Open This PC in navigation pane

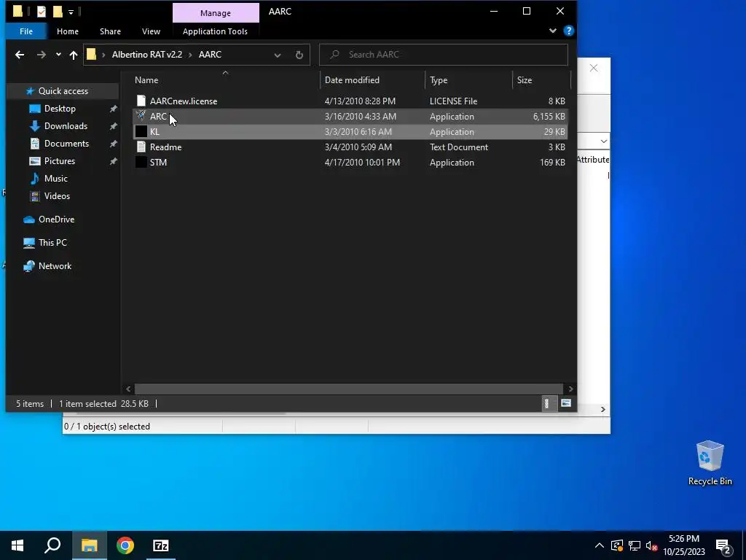tap(52, 243)
